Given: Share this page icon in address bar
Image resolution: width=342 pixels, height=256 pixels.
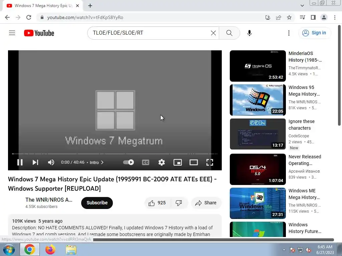Looking at the screenshot, I should point(279,17).
